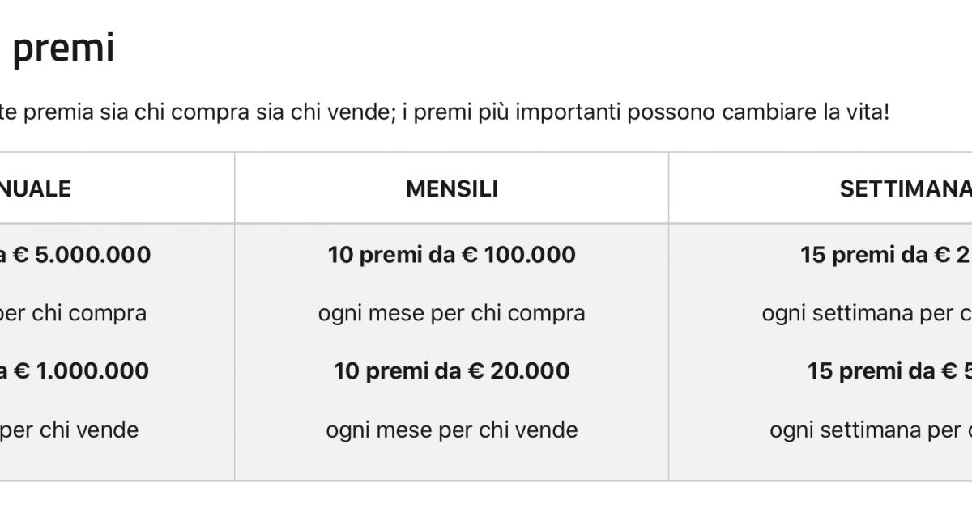Select the SETTIMANA column header
Screen dimensions: 972x508
tap(906, 188)
